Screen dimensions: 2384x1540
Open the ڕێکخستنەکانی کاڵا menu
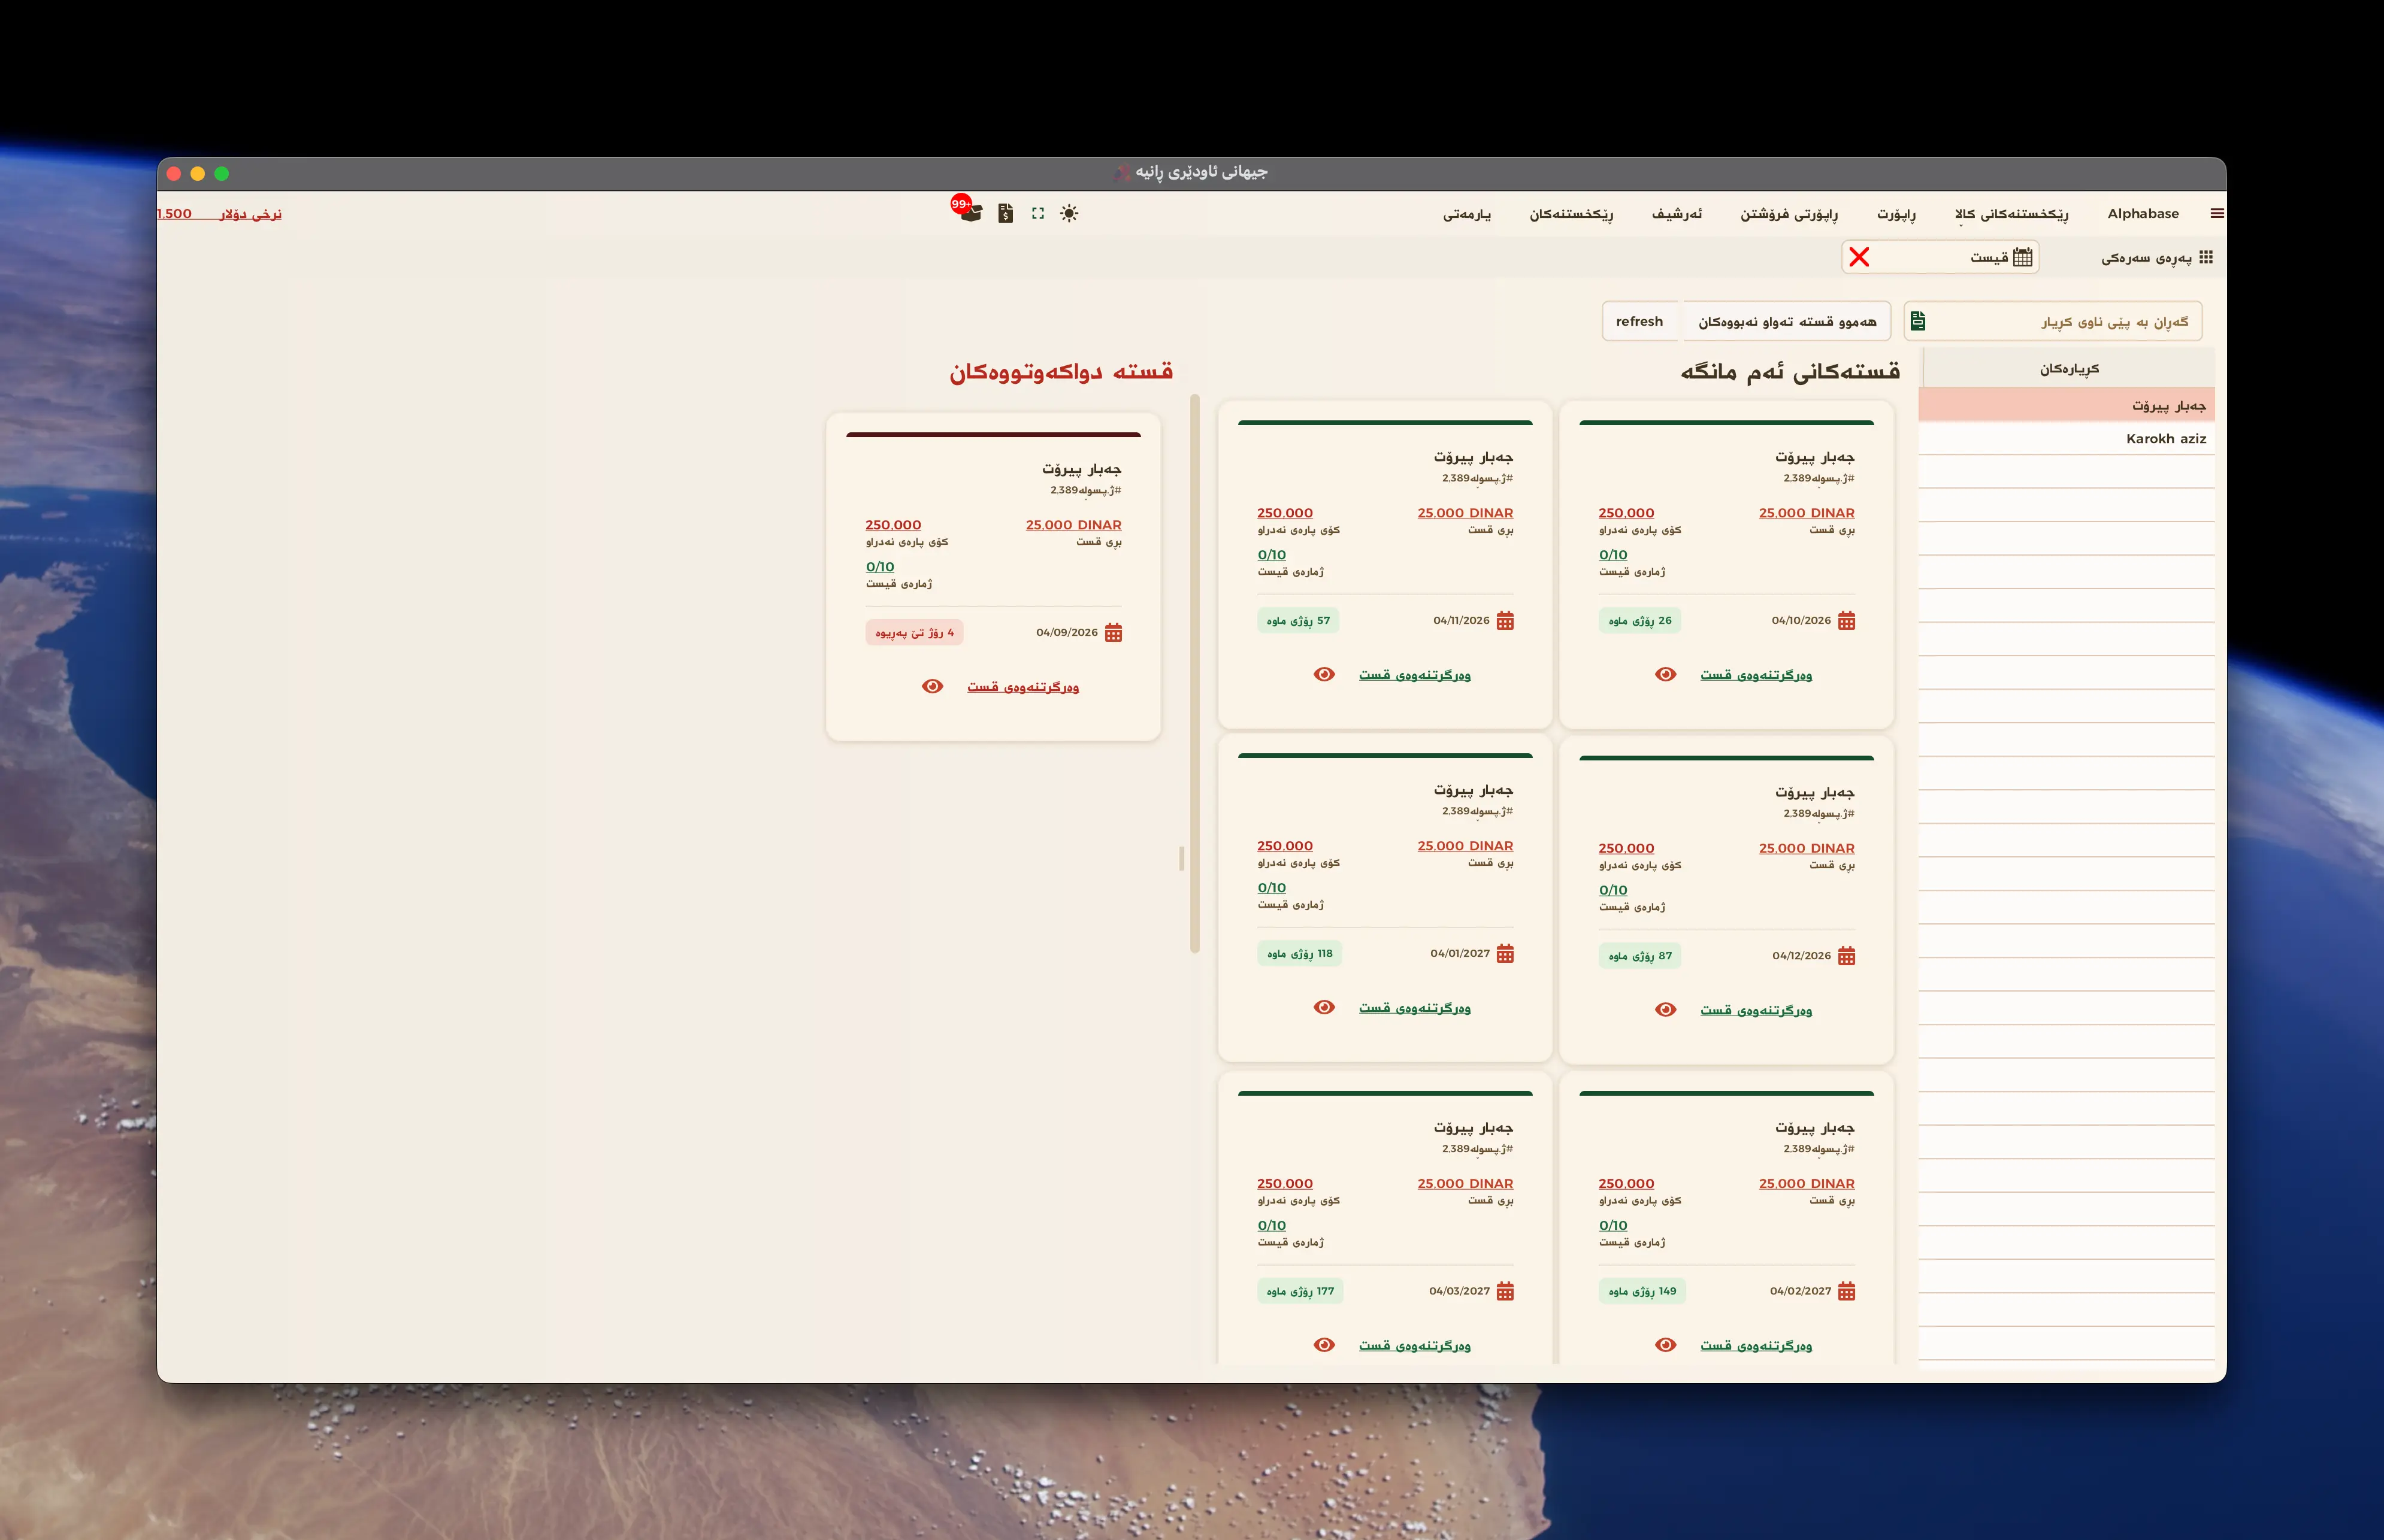[x=2012, y=213]
